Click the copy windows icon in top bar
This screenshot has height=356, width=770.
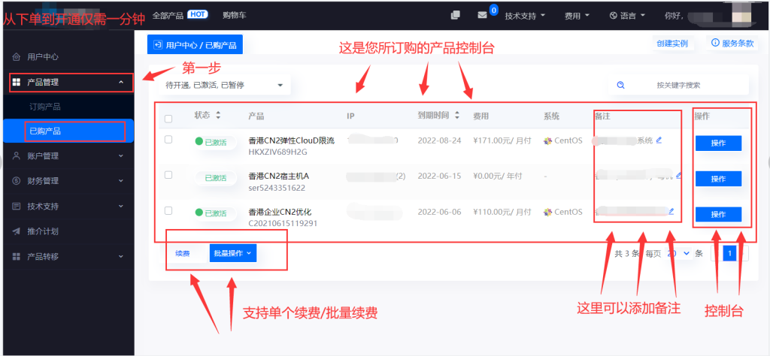click(x=455, y=15)
